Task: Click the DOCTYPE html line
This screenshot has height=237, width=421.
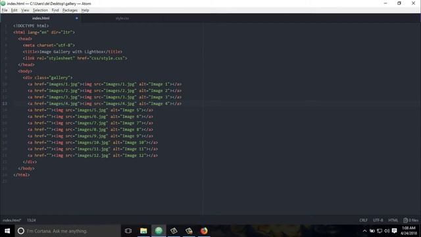Action: [31, 26]
